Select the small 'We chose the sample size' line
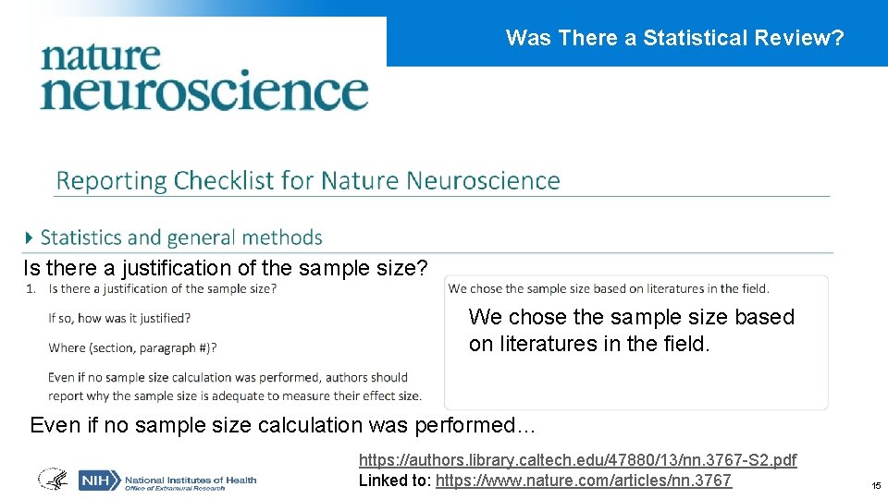Image resolution: width=888 pixels, height=499 pixels. point(609,288)
